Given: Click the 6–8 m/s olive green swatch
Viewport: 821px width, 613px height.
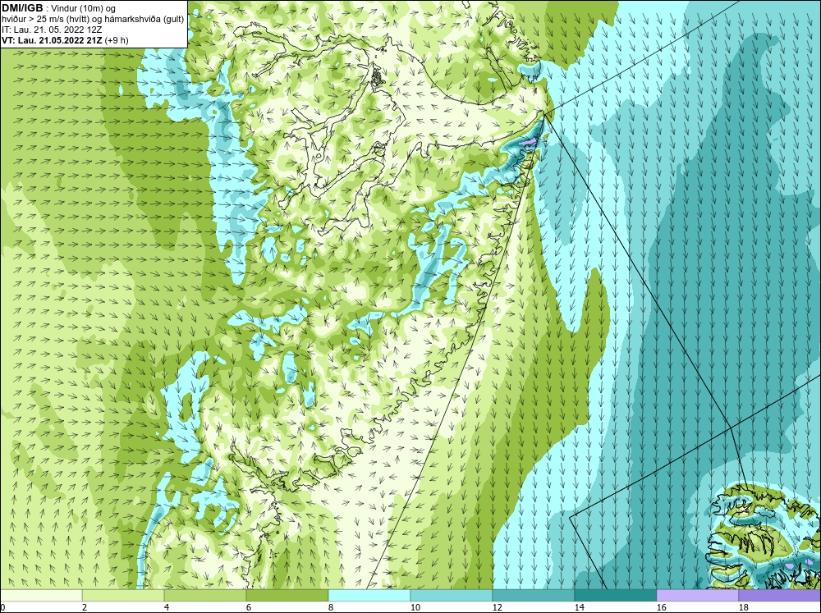Looking at the screenshot, I should coord(287,595).
